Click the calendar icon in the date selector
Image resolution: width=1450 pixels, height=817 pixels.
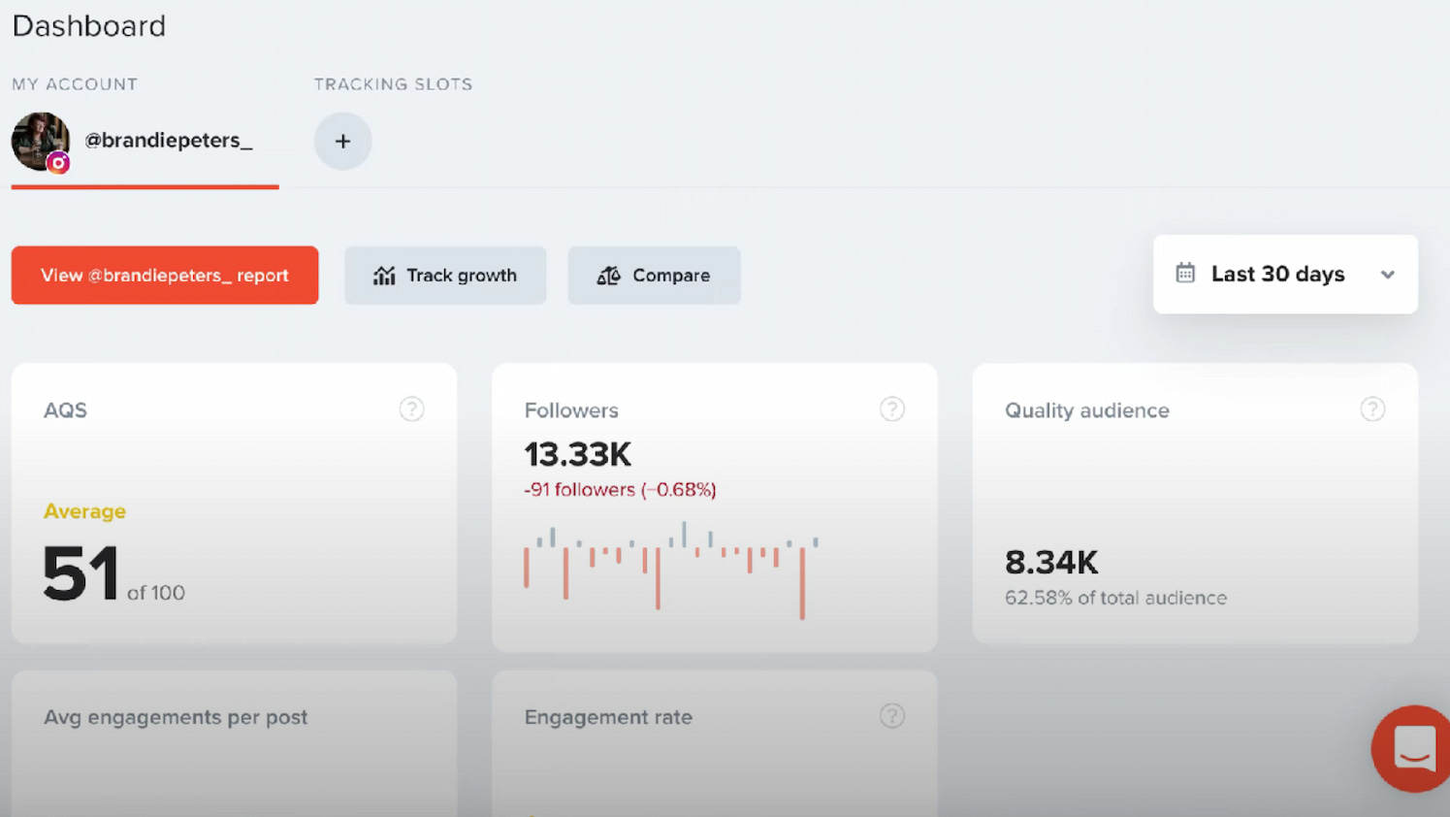pos(1185,274)
